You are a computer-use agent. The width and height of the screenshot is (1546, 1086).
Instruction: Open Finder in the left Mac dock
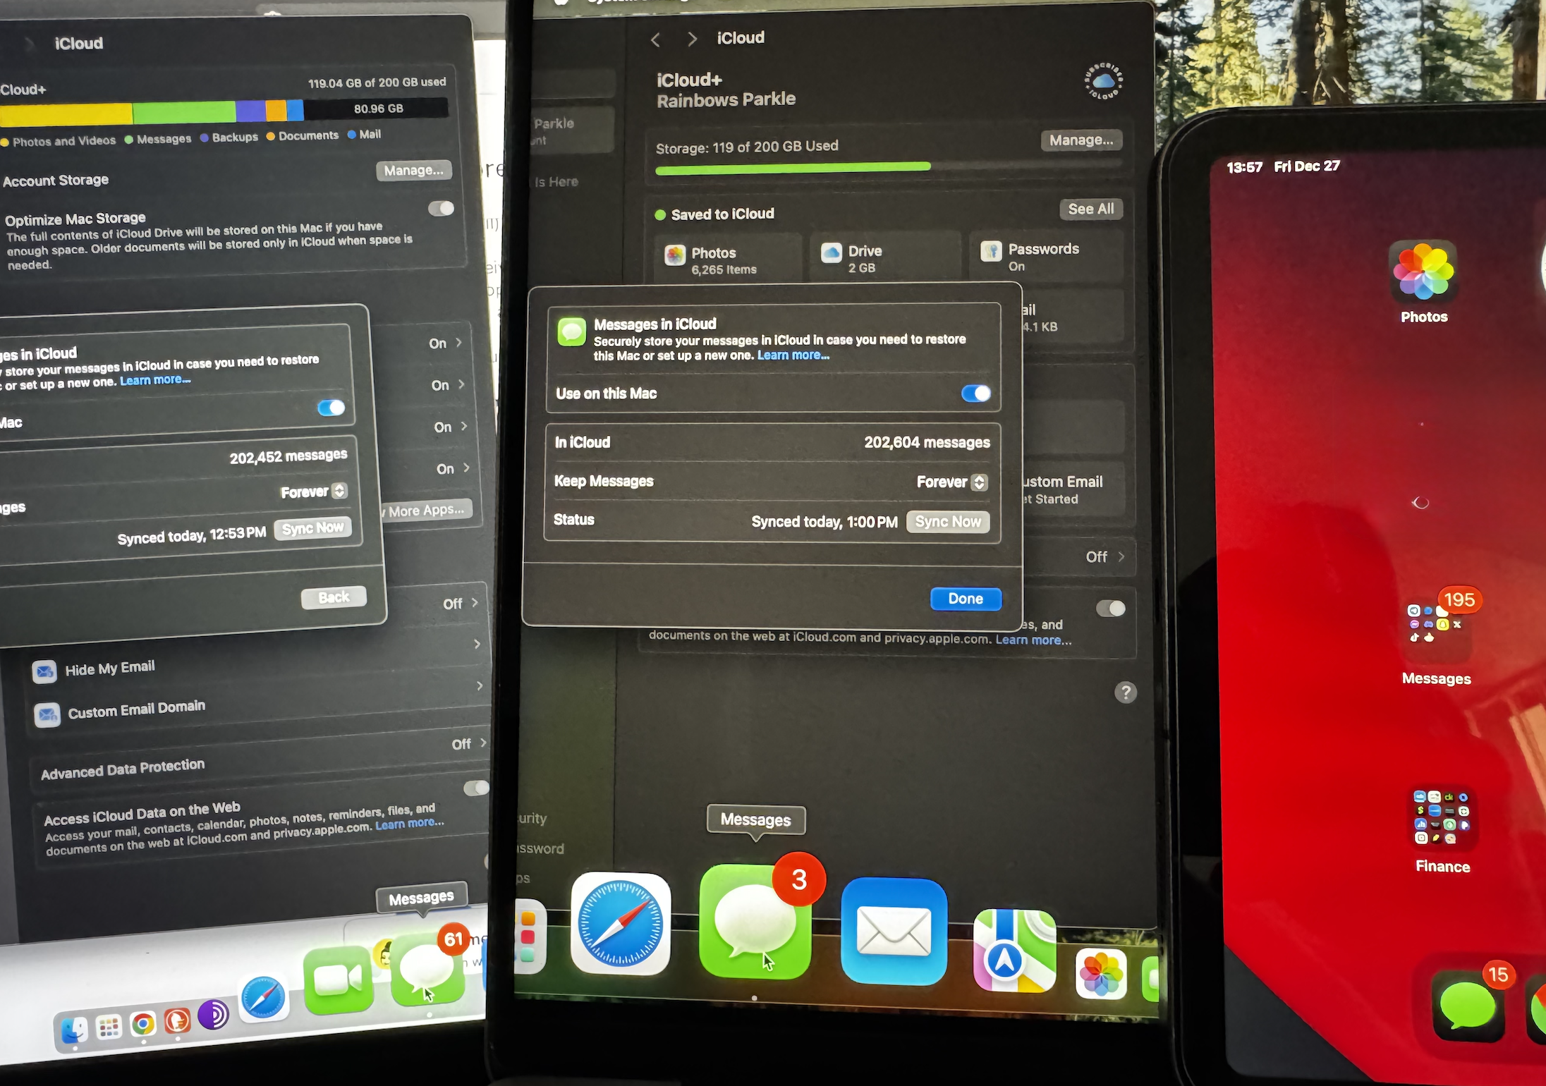coord(74,1030)
